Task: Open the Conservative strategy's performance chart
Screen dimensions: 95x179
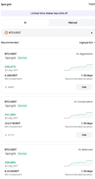Action: [x=78, y=115]
